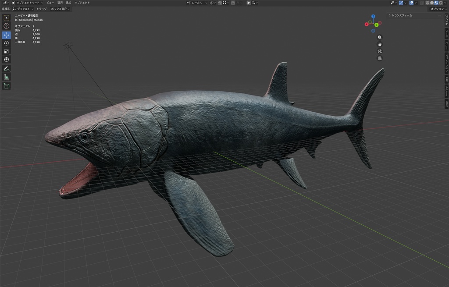Select the Box Select tool in toolbar
Viewport: 449px width, 287px height.
click(6, 18)
